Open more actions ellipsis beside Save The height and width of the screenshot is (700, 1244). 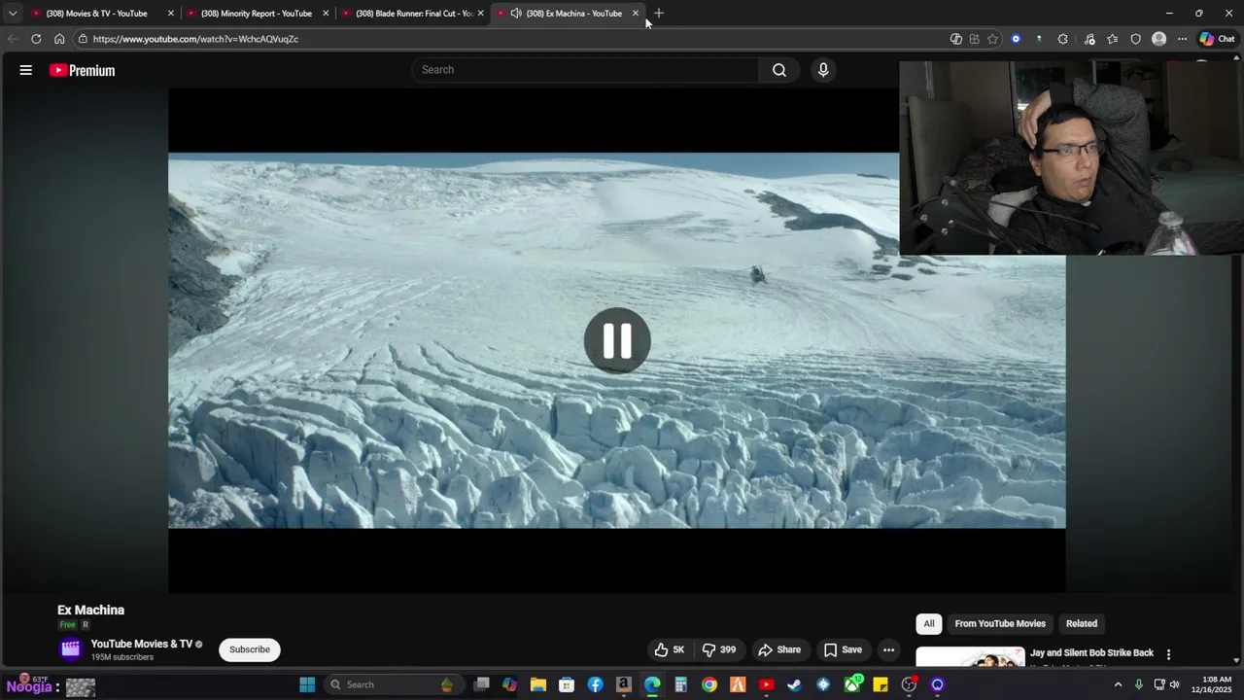[x=888, y=649]
